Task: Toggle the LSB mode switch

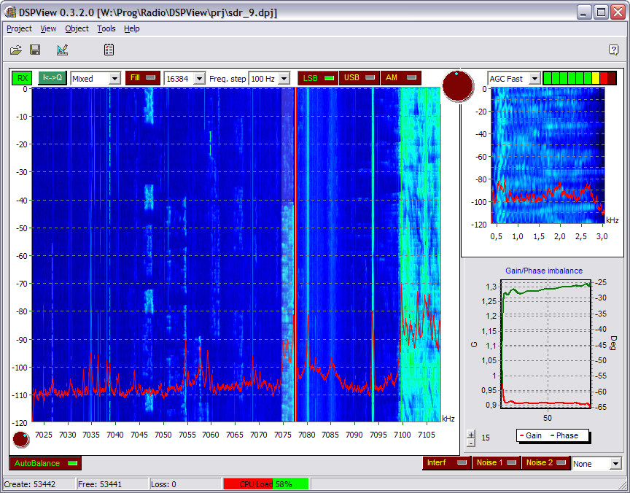Action: click(x=317, y=78)
